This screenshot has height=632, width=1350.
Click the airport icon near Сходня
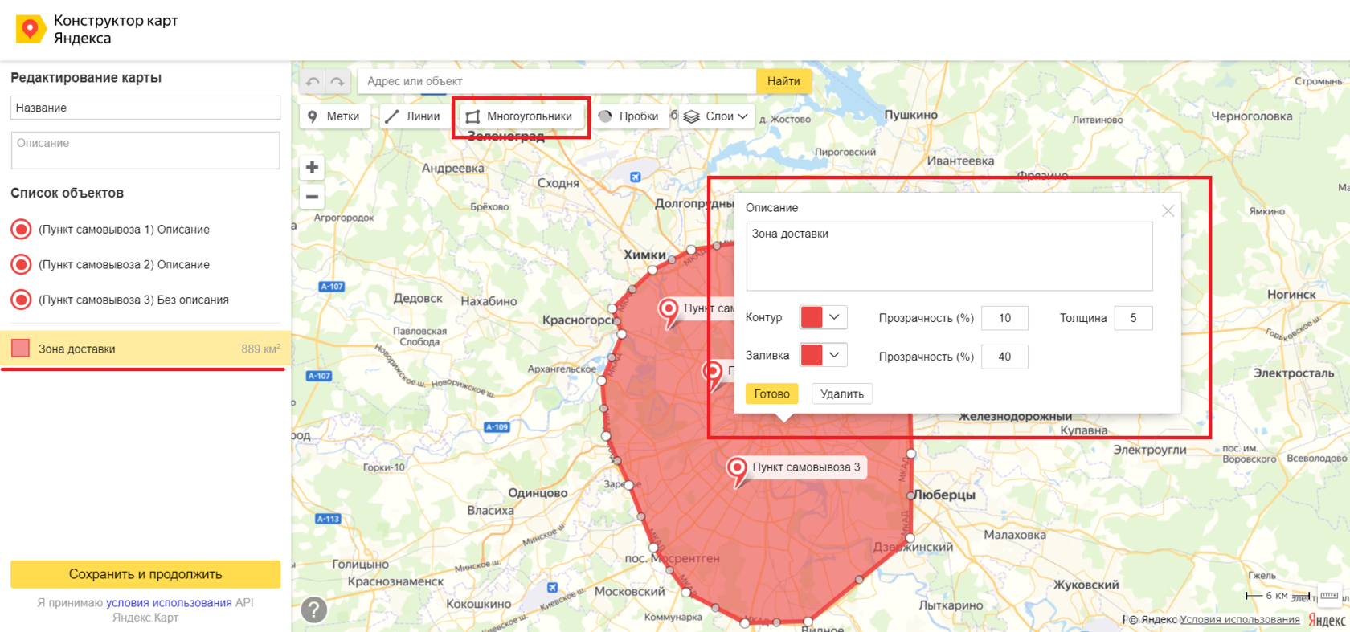[x=636, y=177]
